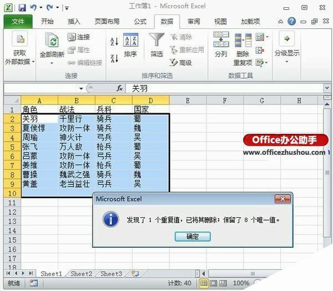The width and height of the screenshot is (333, 291).
Task: Open the Undo history dropdown arrow
Action: tap(41, 8)
